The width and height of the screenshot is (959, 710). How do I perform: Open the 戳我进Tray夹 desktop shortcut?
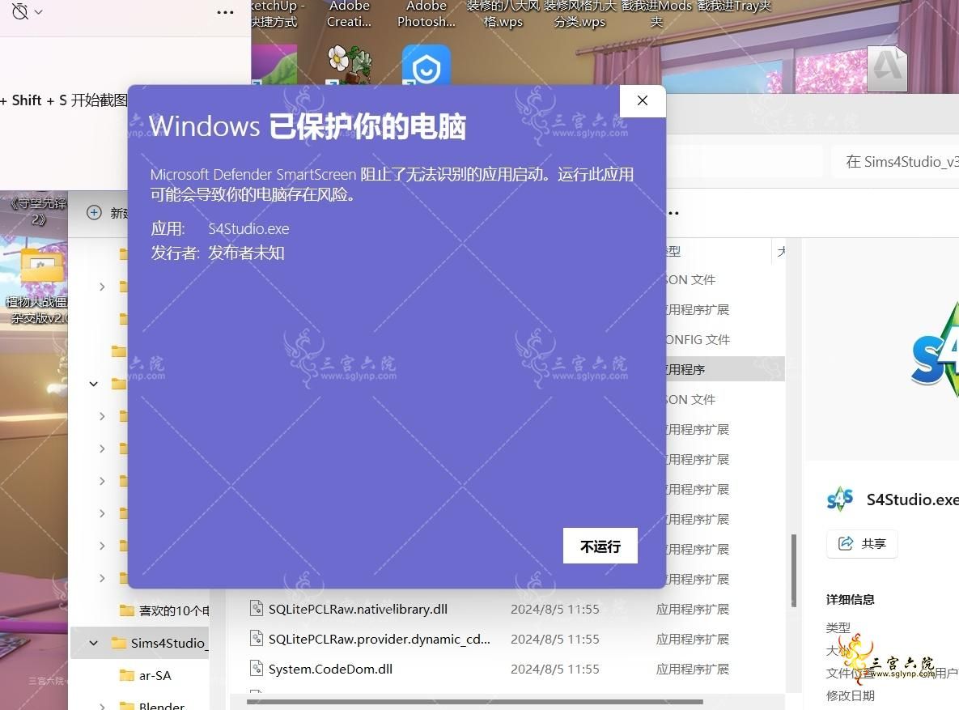click(x=734, y=7)
